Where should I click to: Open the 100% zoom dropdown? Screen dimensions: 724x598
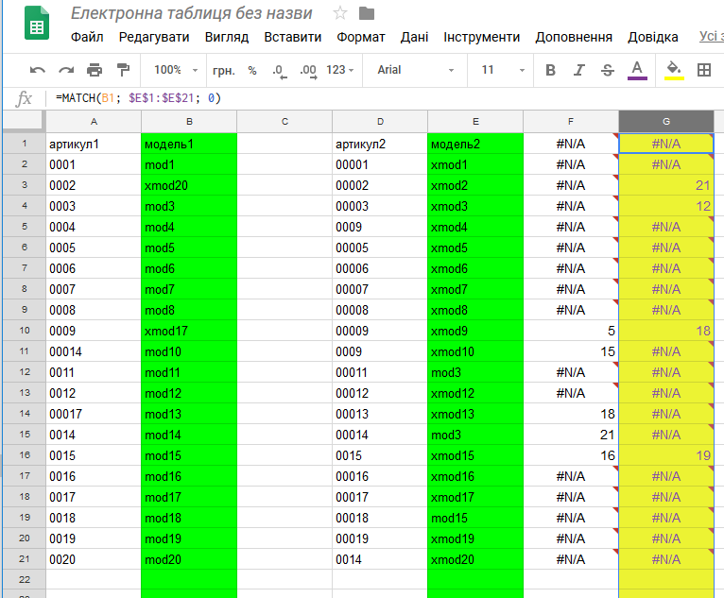(176, 70)
